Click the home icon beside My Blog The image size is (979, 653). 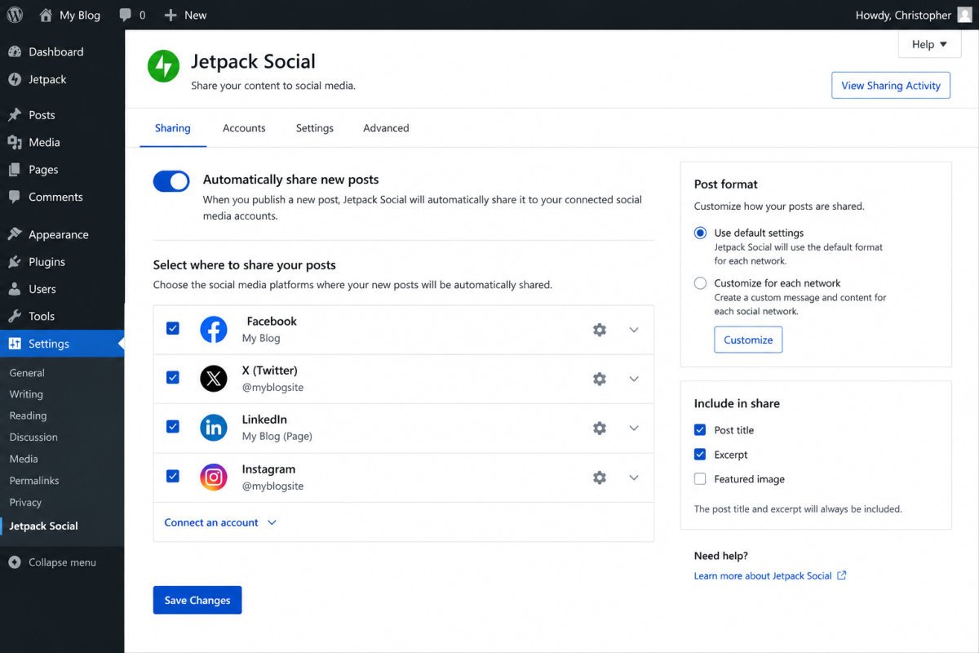[x=46, y=15]
